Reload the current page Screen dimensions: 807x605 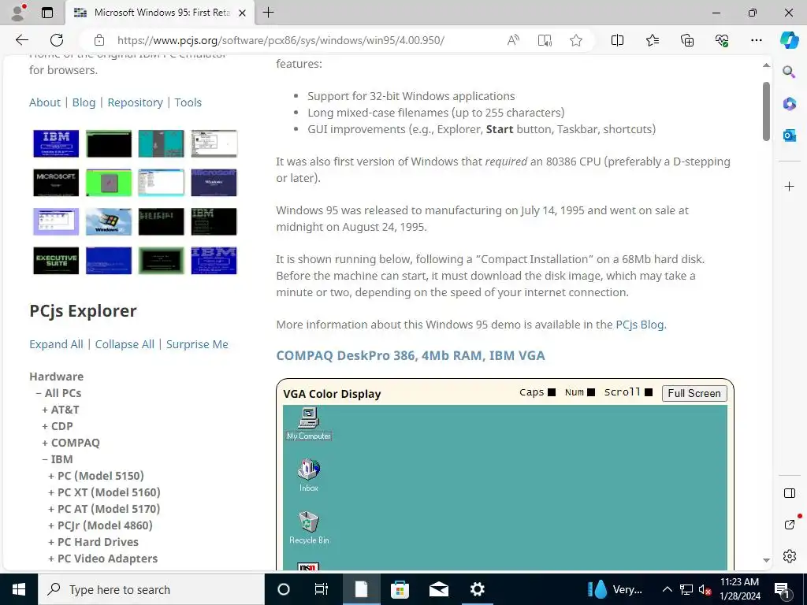tap(57, 40)
